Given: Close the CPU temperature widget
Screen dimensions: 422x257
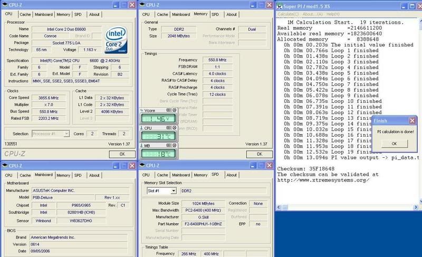Looking at the screenshot, I should pos(175,128).
